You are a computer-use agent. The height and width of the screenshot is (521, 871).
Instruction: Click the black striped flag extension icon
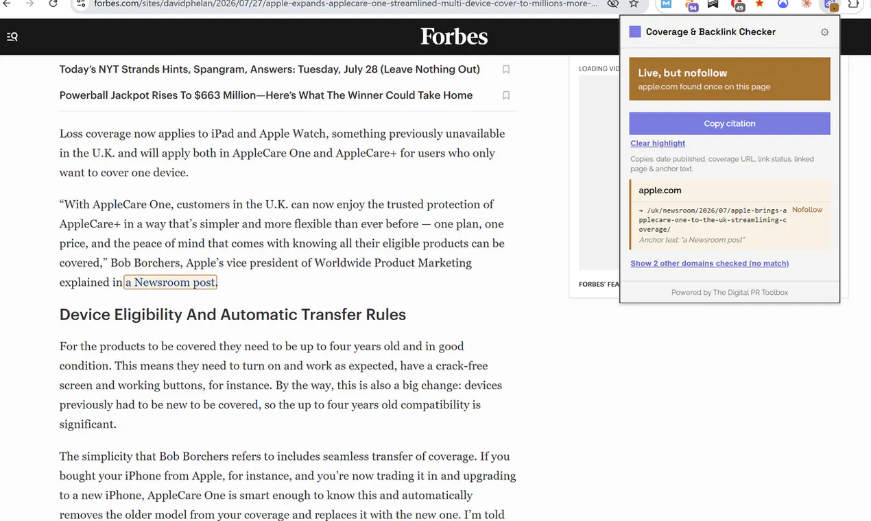point(713,4)
